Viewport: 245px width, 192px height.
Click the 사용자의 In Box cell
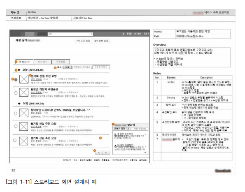83,18
